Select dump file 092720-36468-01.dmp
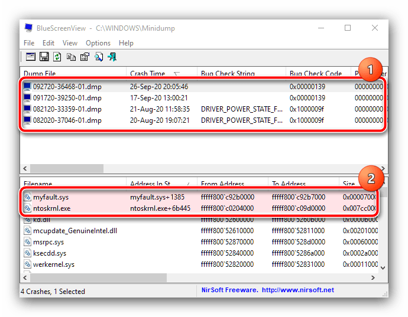 (67, 87)
